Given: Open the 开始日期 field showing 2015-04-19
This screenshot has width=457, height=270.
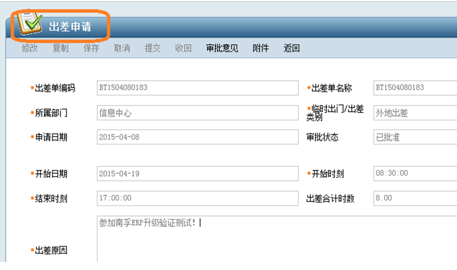Looking at the screenshot, I should (x=197, y=174).
